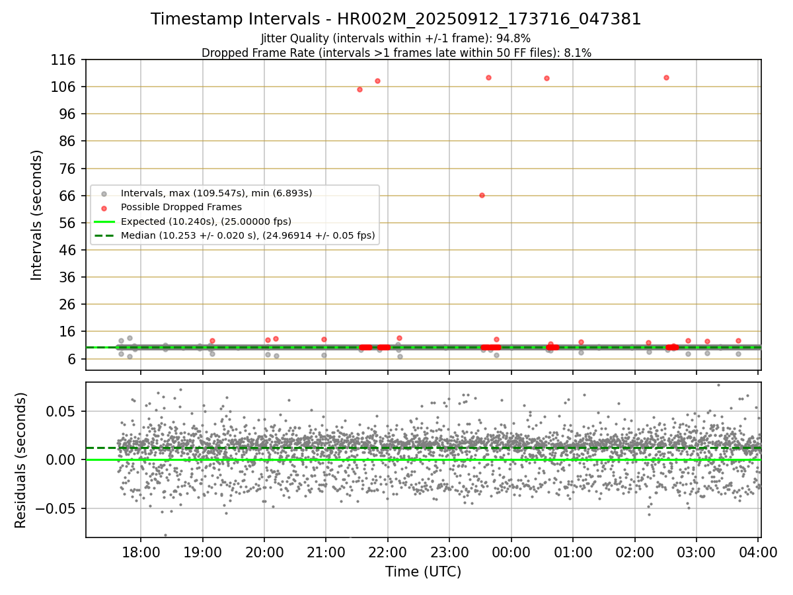Click the red outlier point just after 02:30 near 109
Viewport: 793px width, 595px height.
point(666,77)
